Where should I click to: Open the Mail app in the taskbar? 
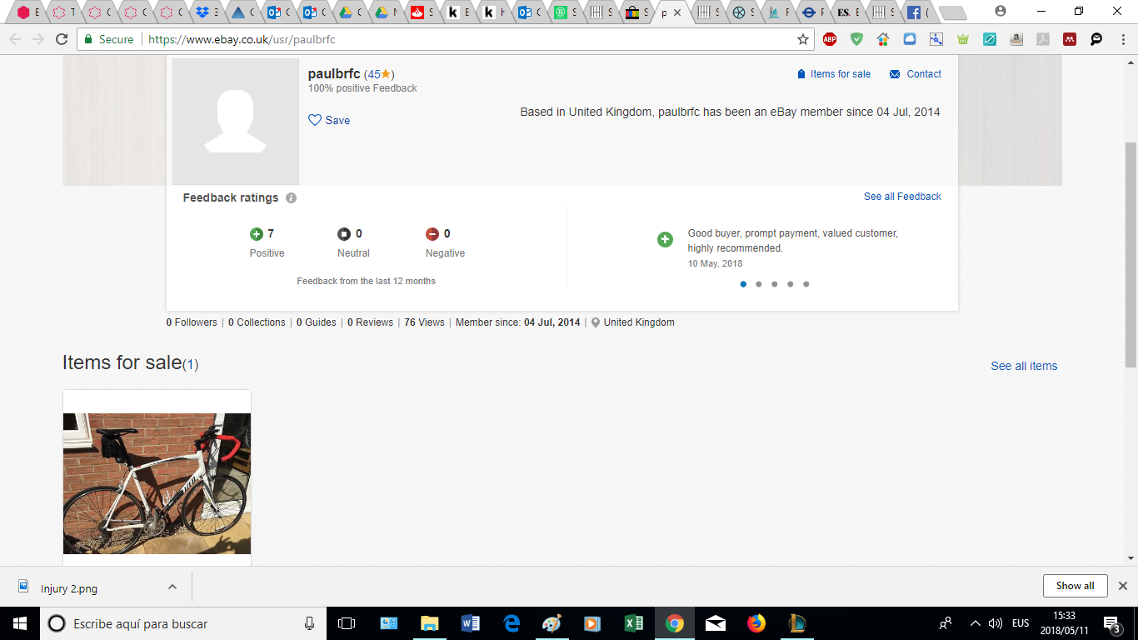pos(715,623)
